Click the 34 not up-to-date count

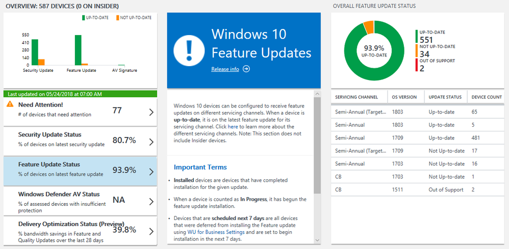[424, 54]
